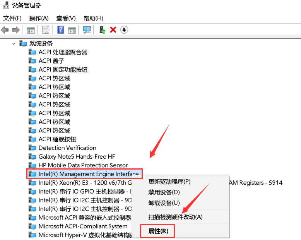
Task: Open the 文件(F) menu
Action: 12,19
